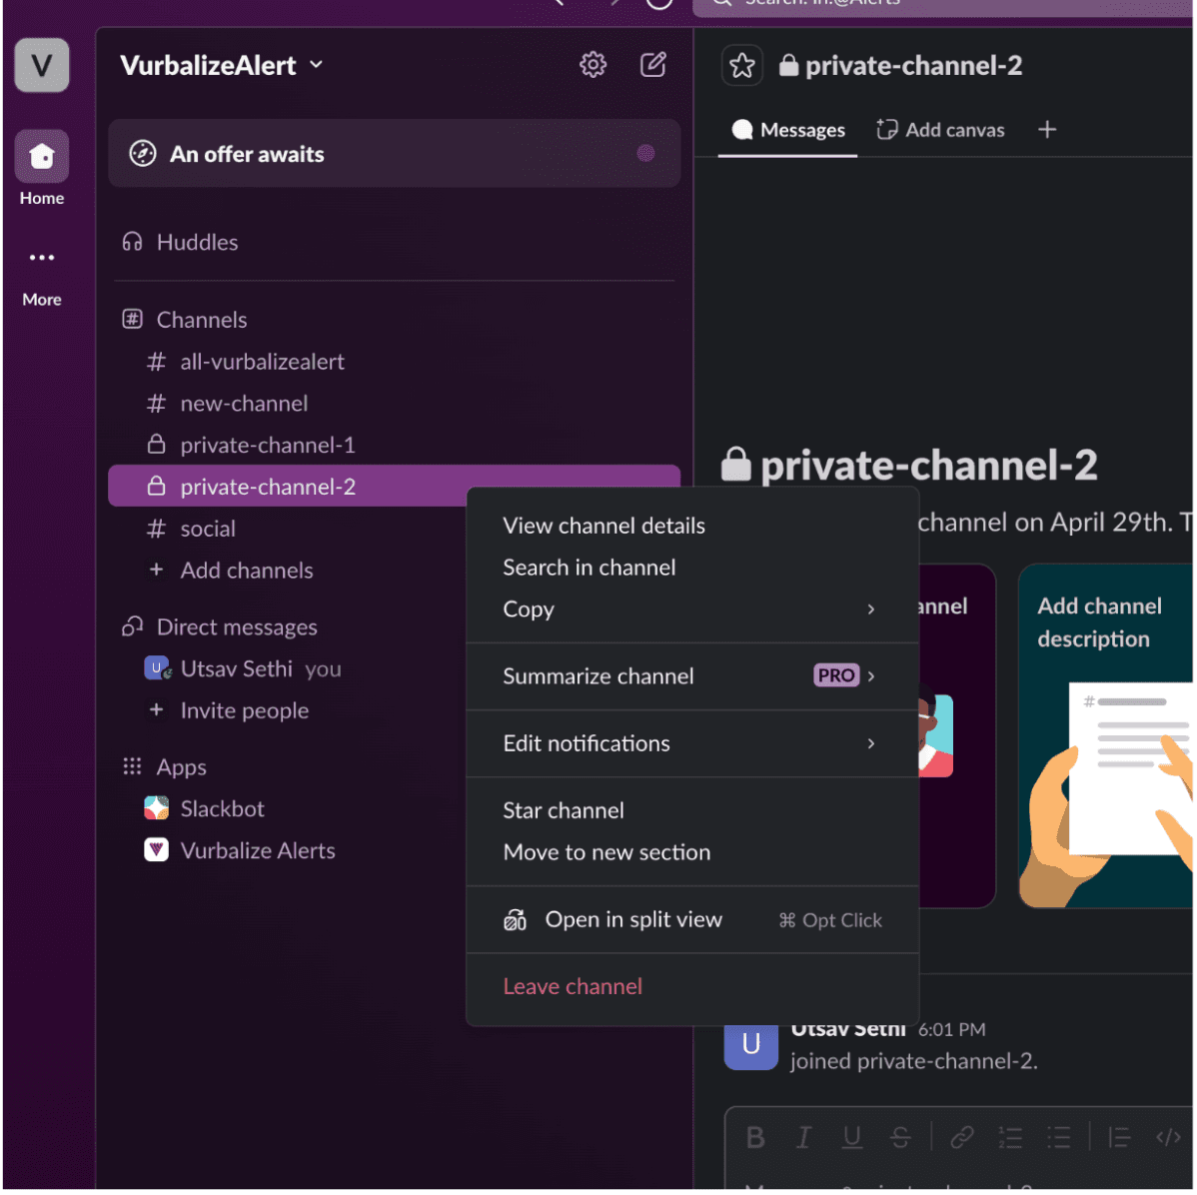Collapse the Direct messages section
The image size is (1197, 1195).
[219, 626]
